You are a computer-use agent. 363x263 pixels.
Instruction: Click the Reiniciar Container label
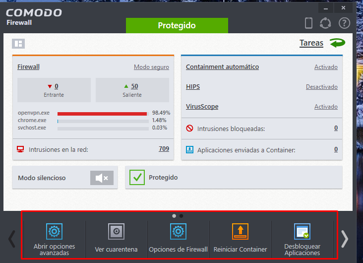click(240, 250)
